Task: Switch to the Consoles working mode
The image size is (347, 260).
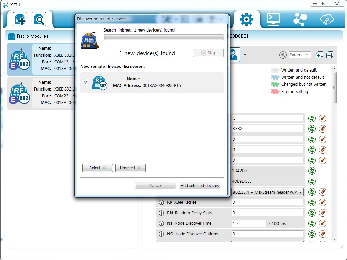Action: point(273,19)
